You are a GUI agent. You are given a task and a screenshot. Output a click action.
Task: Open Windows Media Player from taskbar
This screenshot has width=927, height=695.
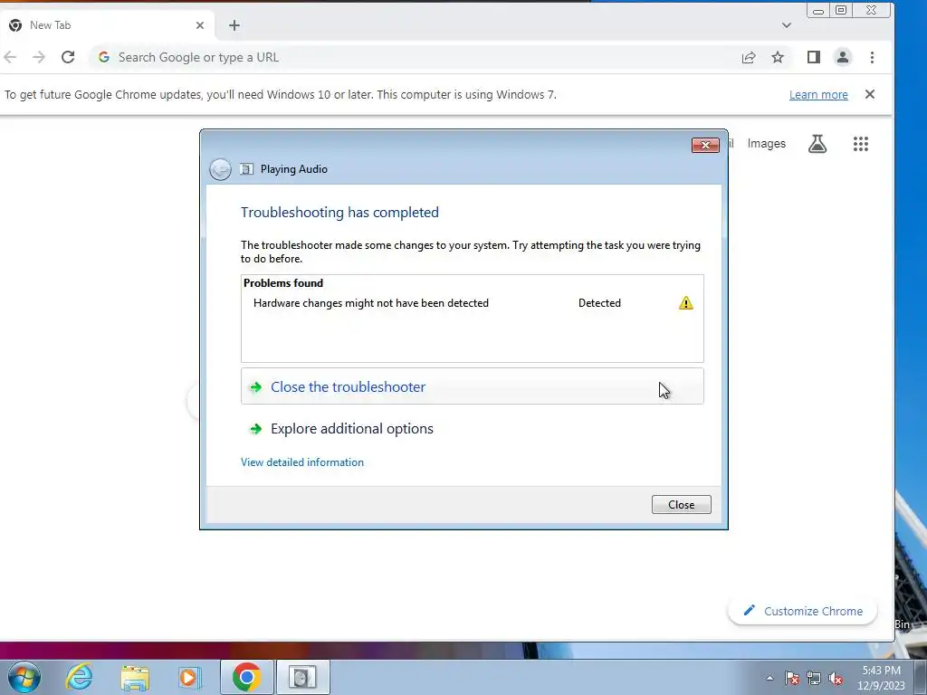tap(190, 677)
